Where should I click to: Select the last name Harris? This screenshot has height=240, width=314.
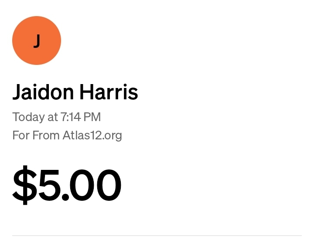[x=109, y=92]
